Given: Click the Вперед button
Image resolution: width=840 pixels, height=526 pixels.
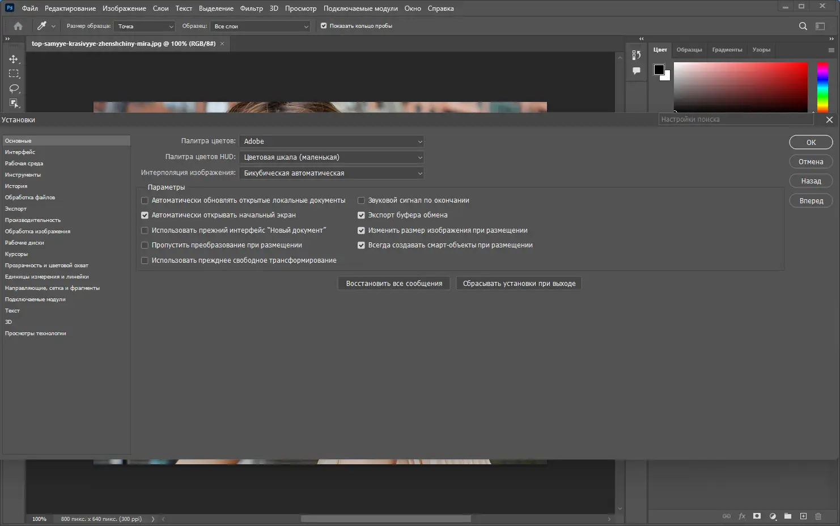Looking at the screenshot, I should (811, 201).
